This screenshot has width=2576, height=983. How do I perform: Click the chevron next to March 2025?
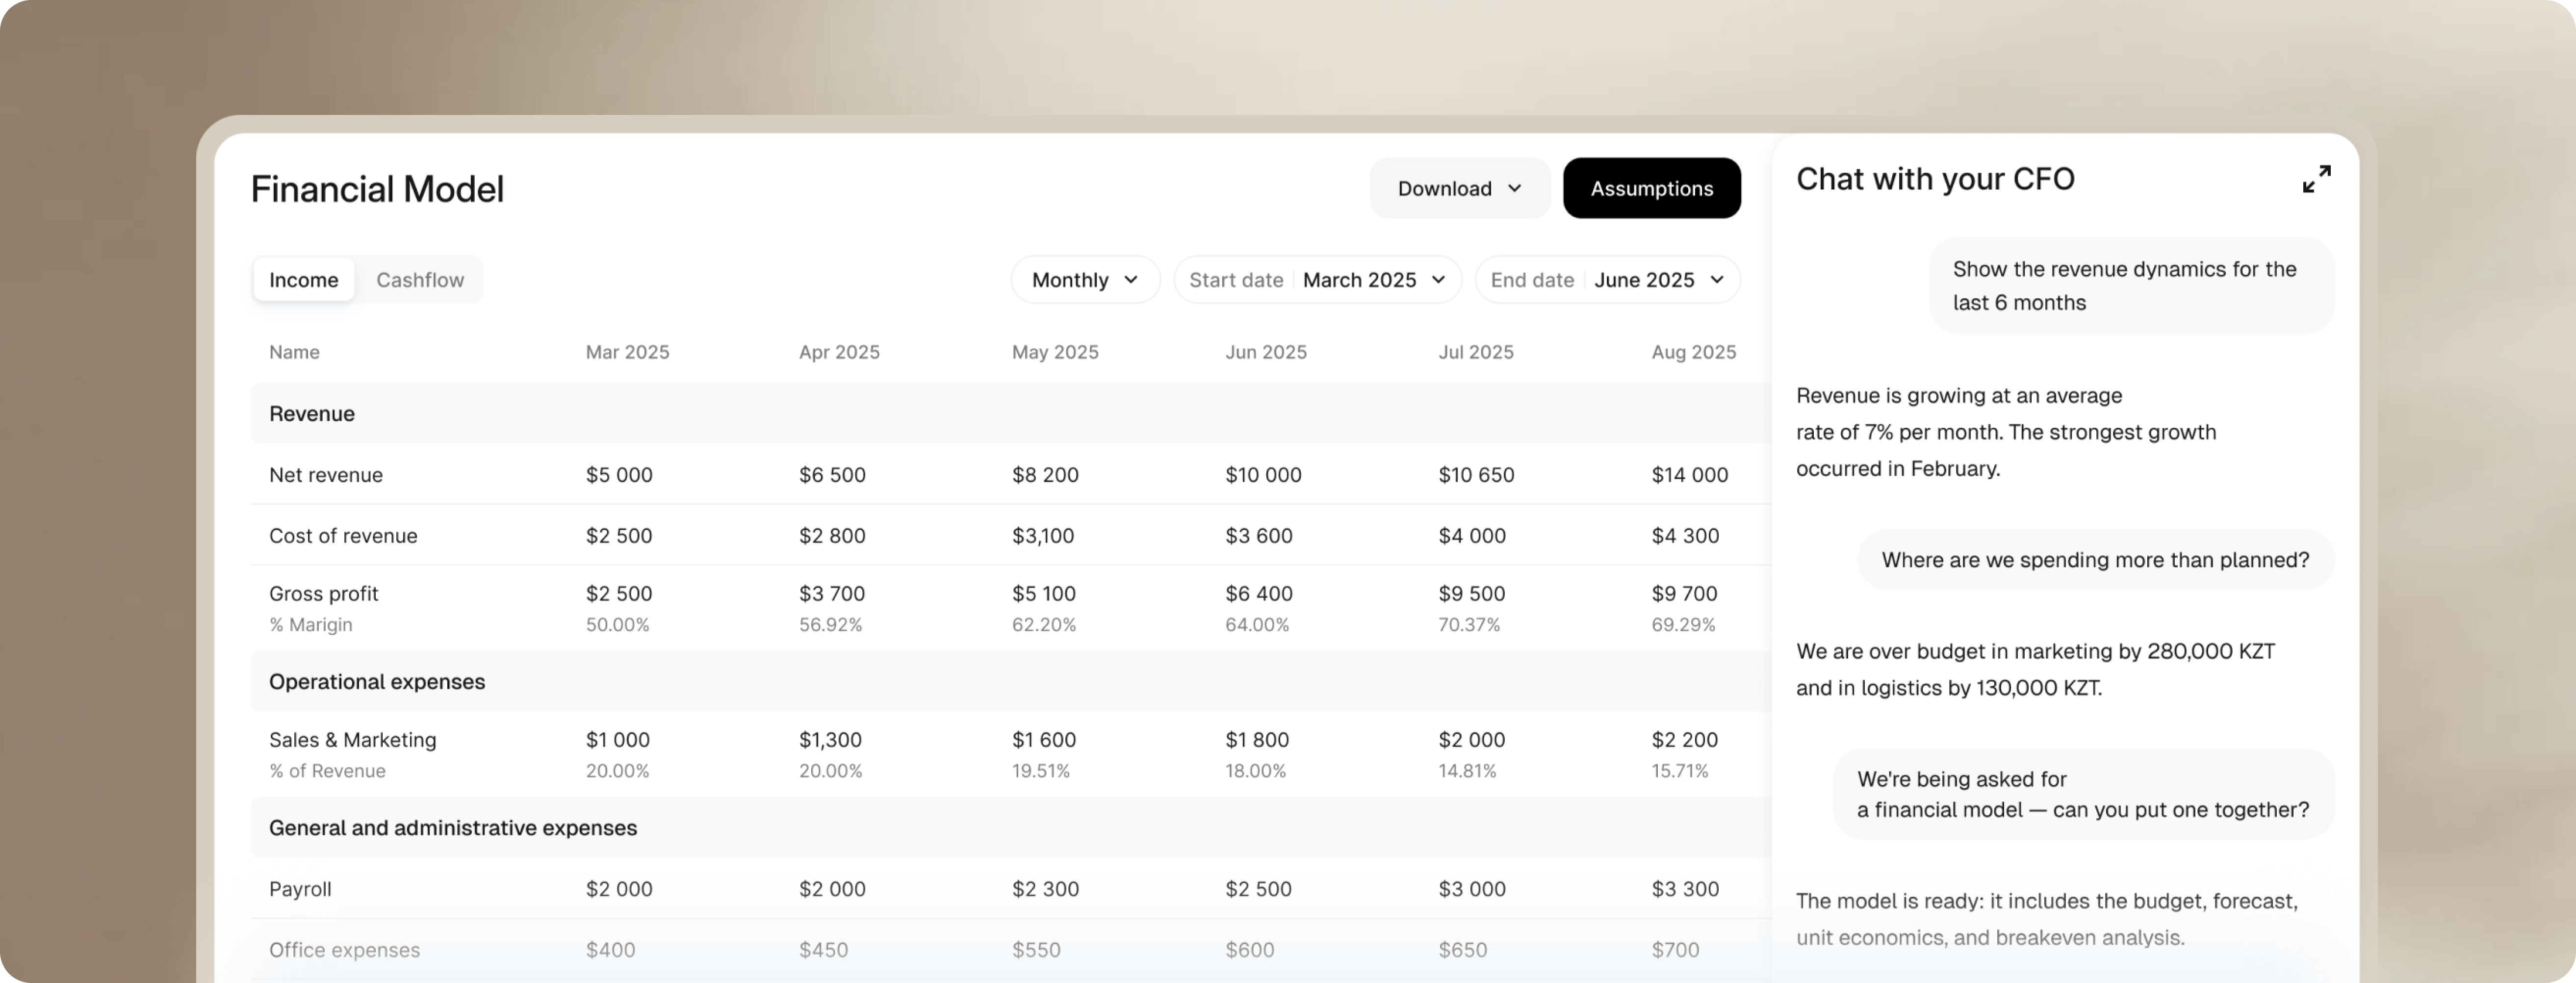1438,280
